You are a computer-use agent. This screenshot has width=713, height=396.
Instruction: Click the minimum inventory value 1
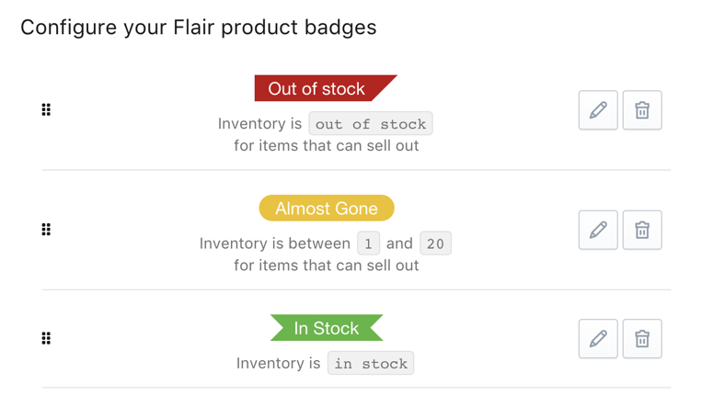pos(368,244)
